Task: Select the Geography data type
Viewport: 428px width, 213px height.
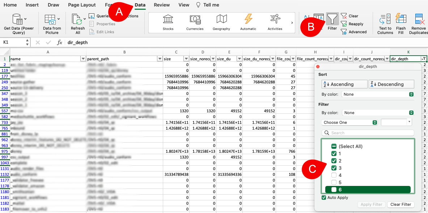Action: (221, 22)
